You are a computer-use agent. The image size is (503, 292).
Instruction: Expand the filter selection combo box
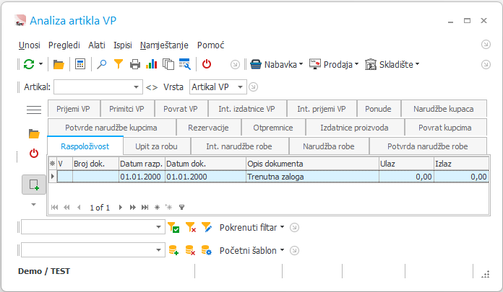click(x=158, y=227)
